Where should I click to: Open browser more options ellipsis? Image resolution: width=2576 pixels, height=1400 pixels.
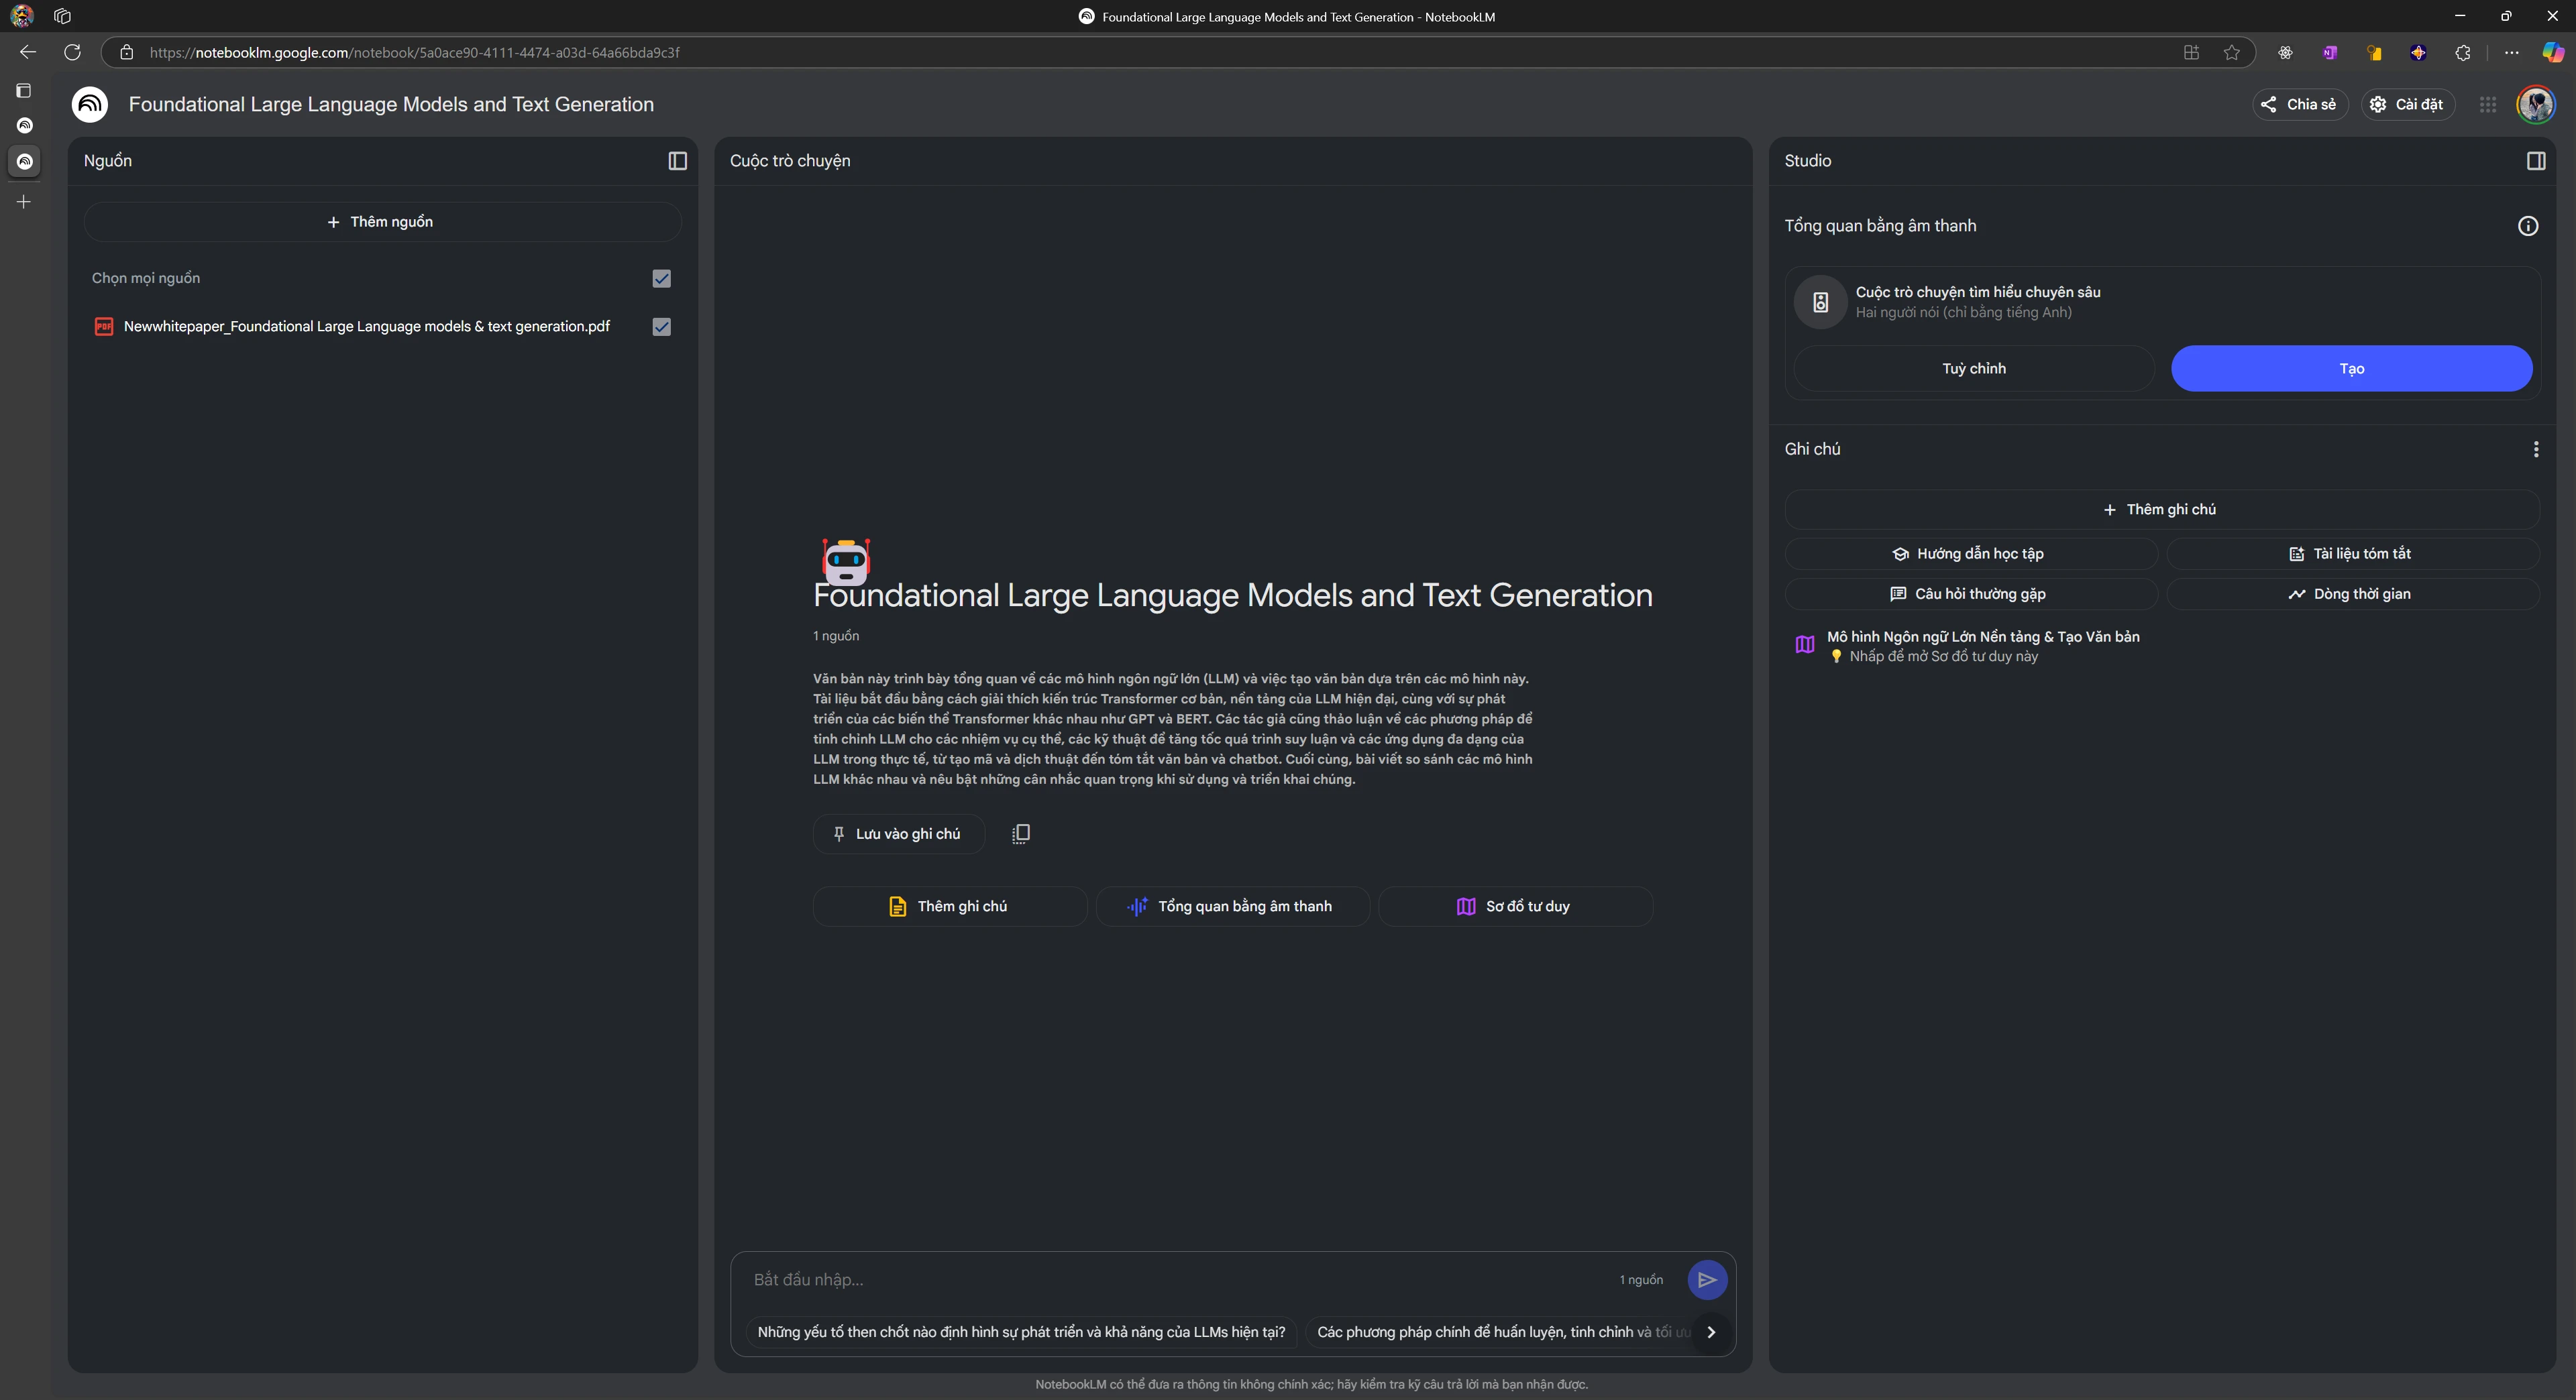click(x=2511, y=52)
